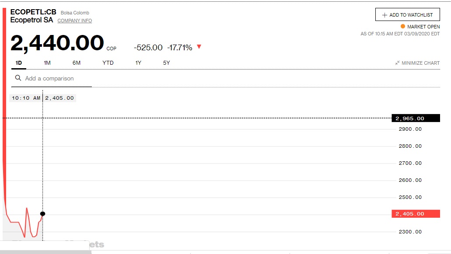451x254 pixels.
Task: Click the 2,965.00 previous close label
Action: 416,118
